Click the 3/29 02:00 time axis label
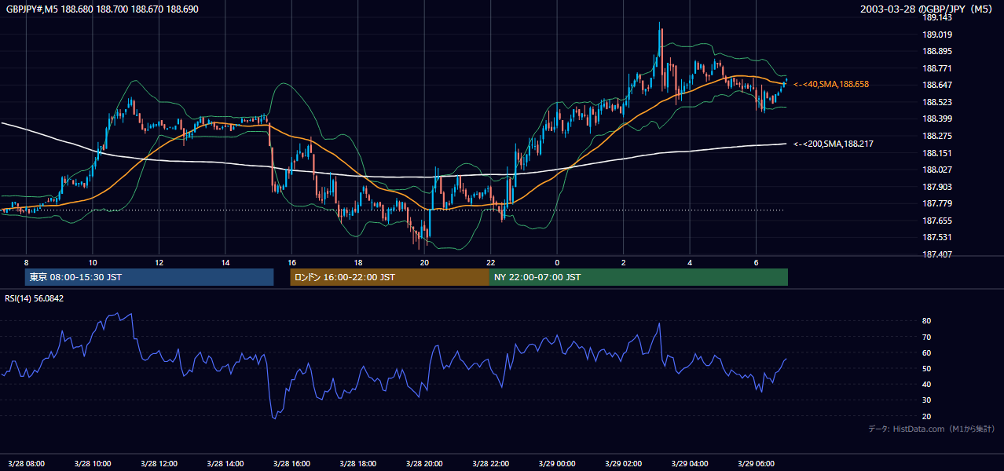 623,464
